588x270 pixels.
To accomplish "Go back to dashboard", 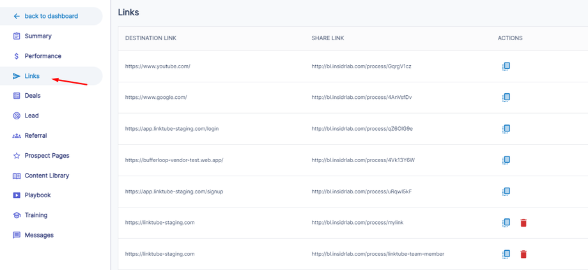I will pos(50,16).
